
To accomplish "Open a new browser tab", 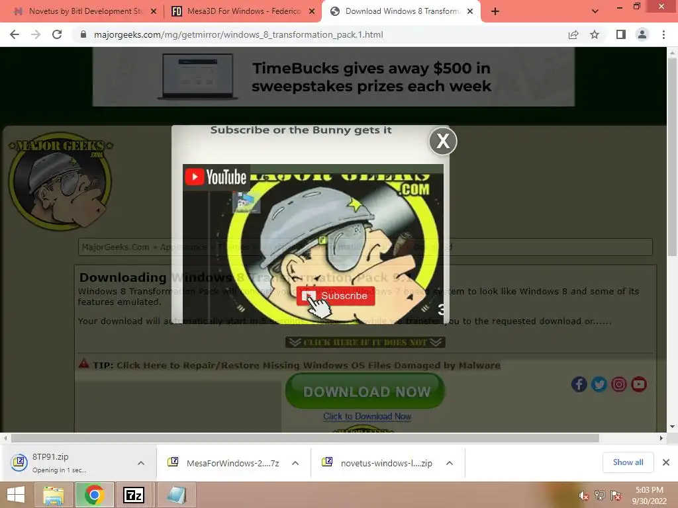I will click(495, 12).
